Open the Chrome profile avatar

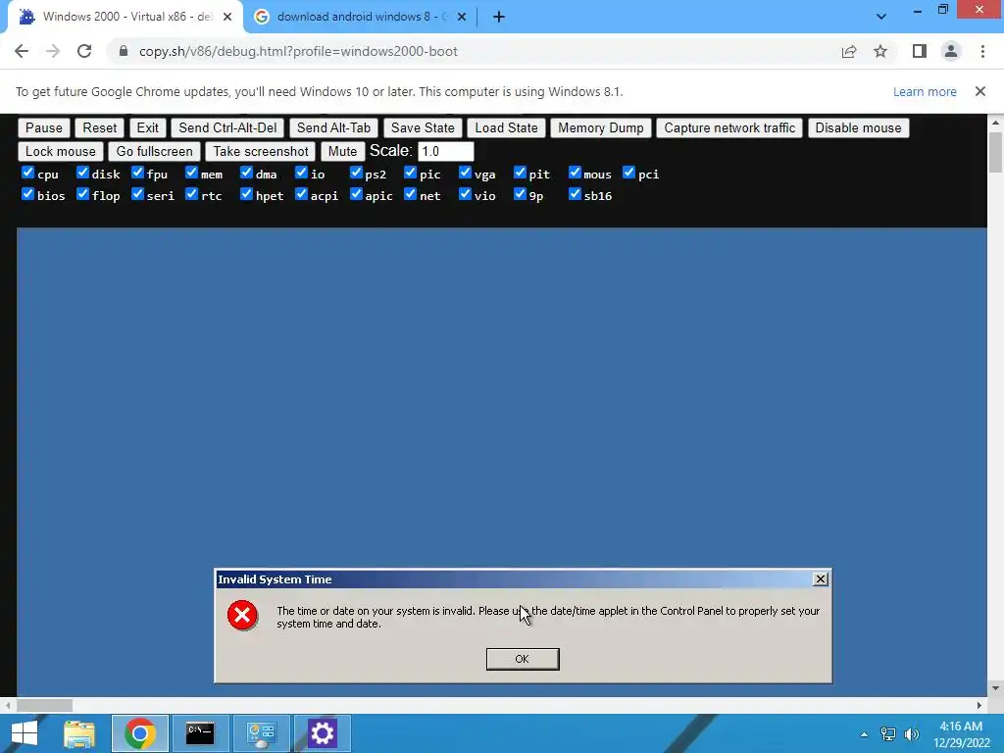click(951, 51)
